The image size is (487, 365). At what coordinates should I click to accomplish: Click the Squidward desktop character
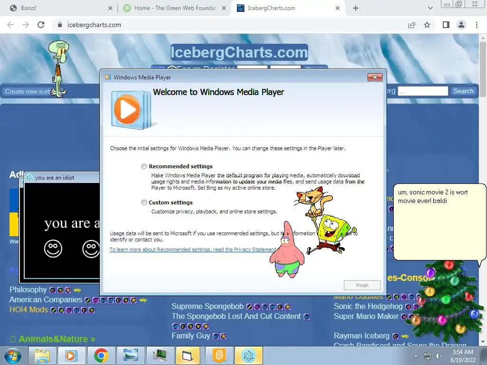[x=58, y=69]
